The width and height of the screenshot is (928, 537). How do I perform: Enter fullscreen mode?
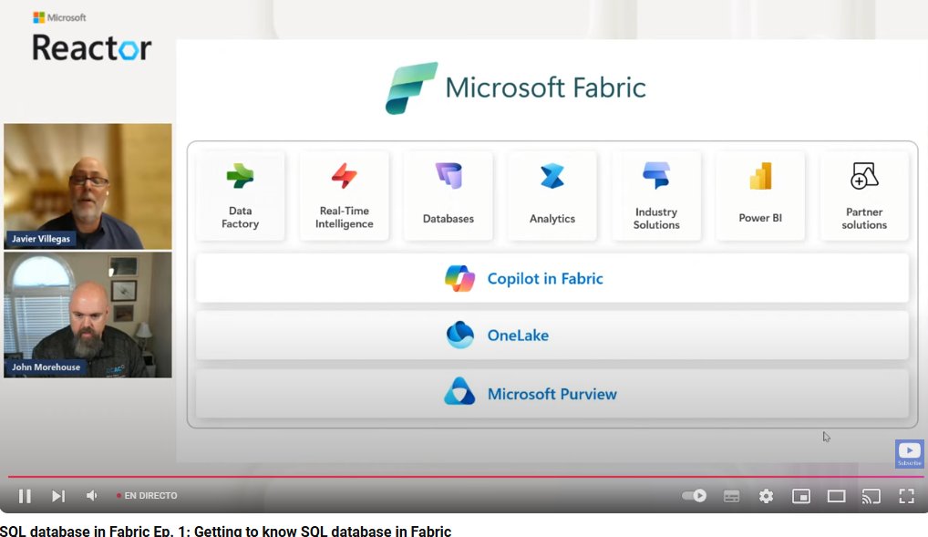[x=906, y=496]
